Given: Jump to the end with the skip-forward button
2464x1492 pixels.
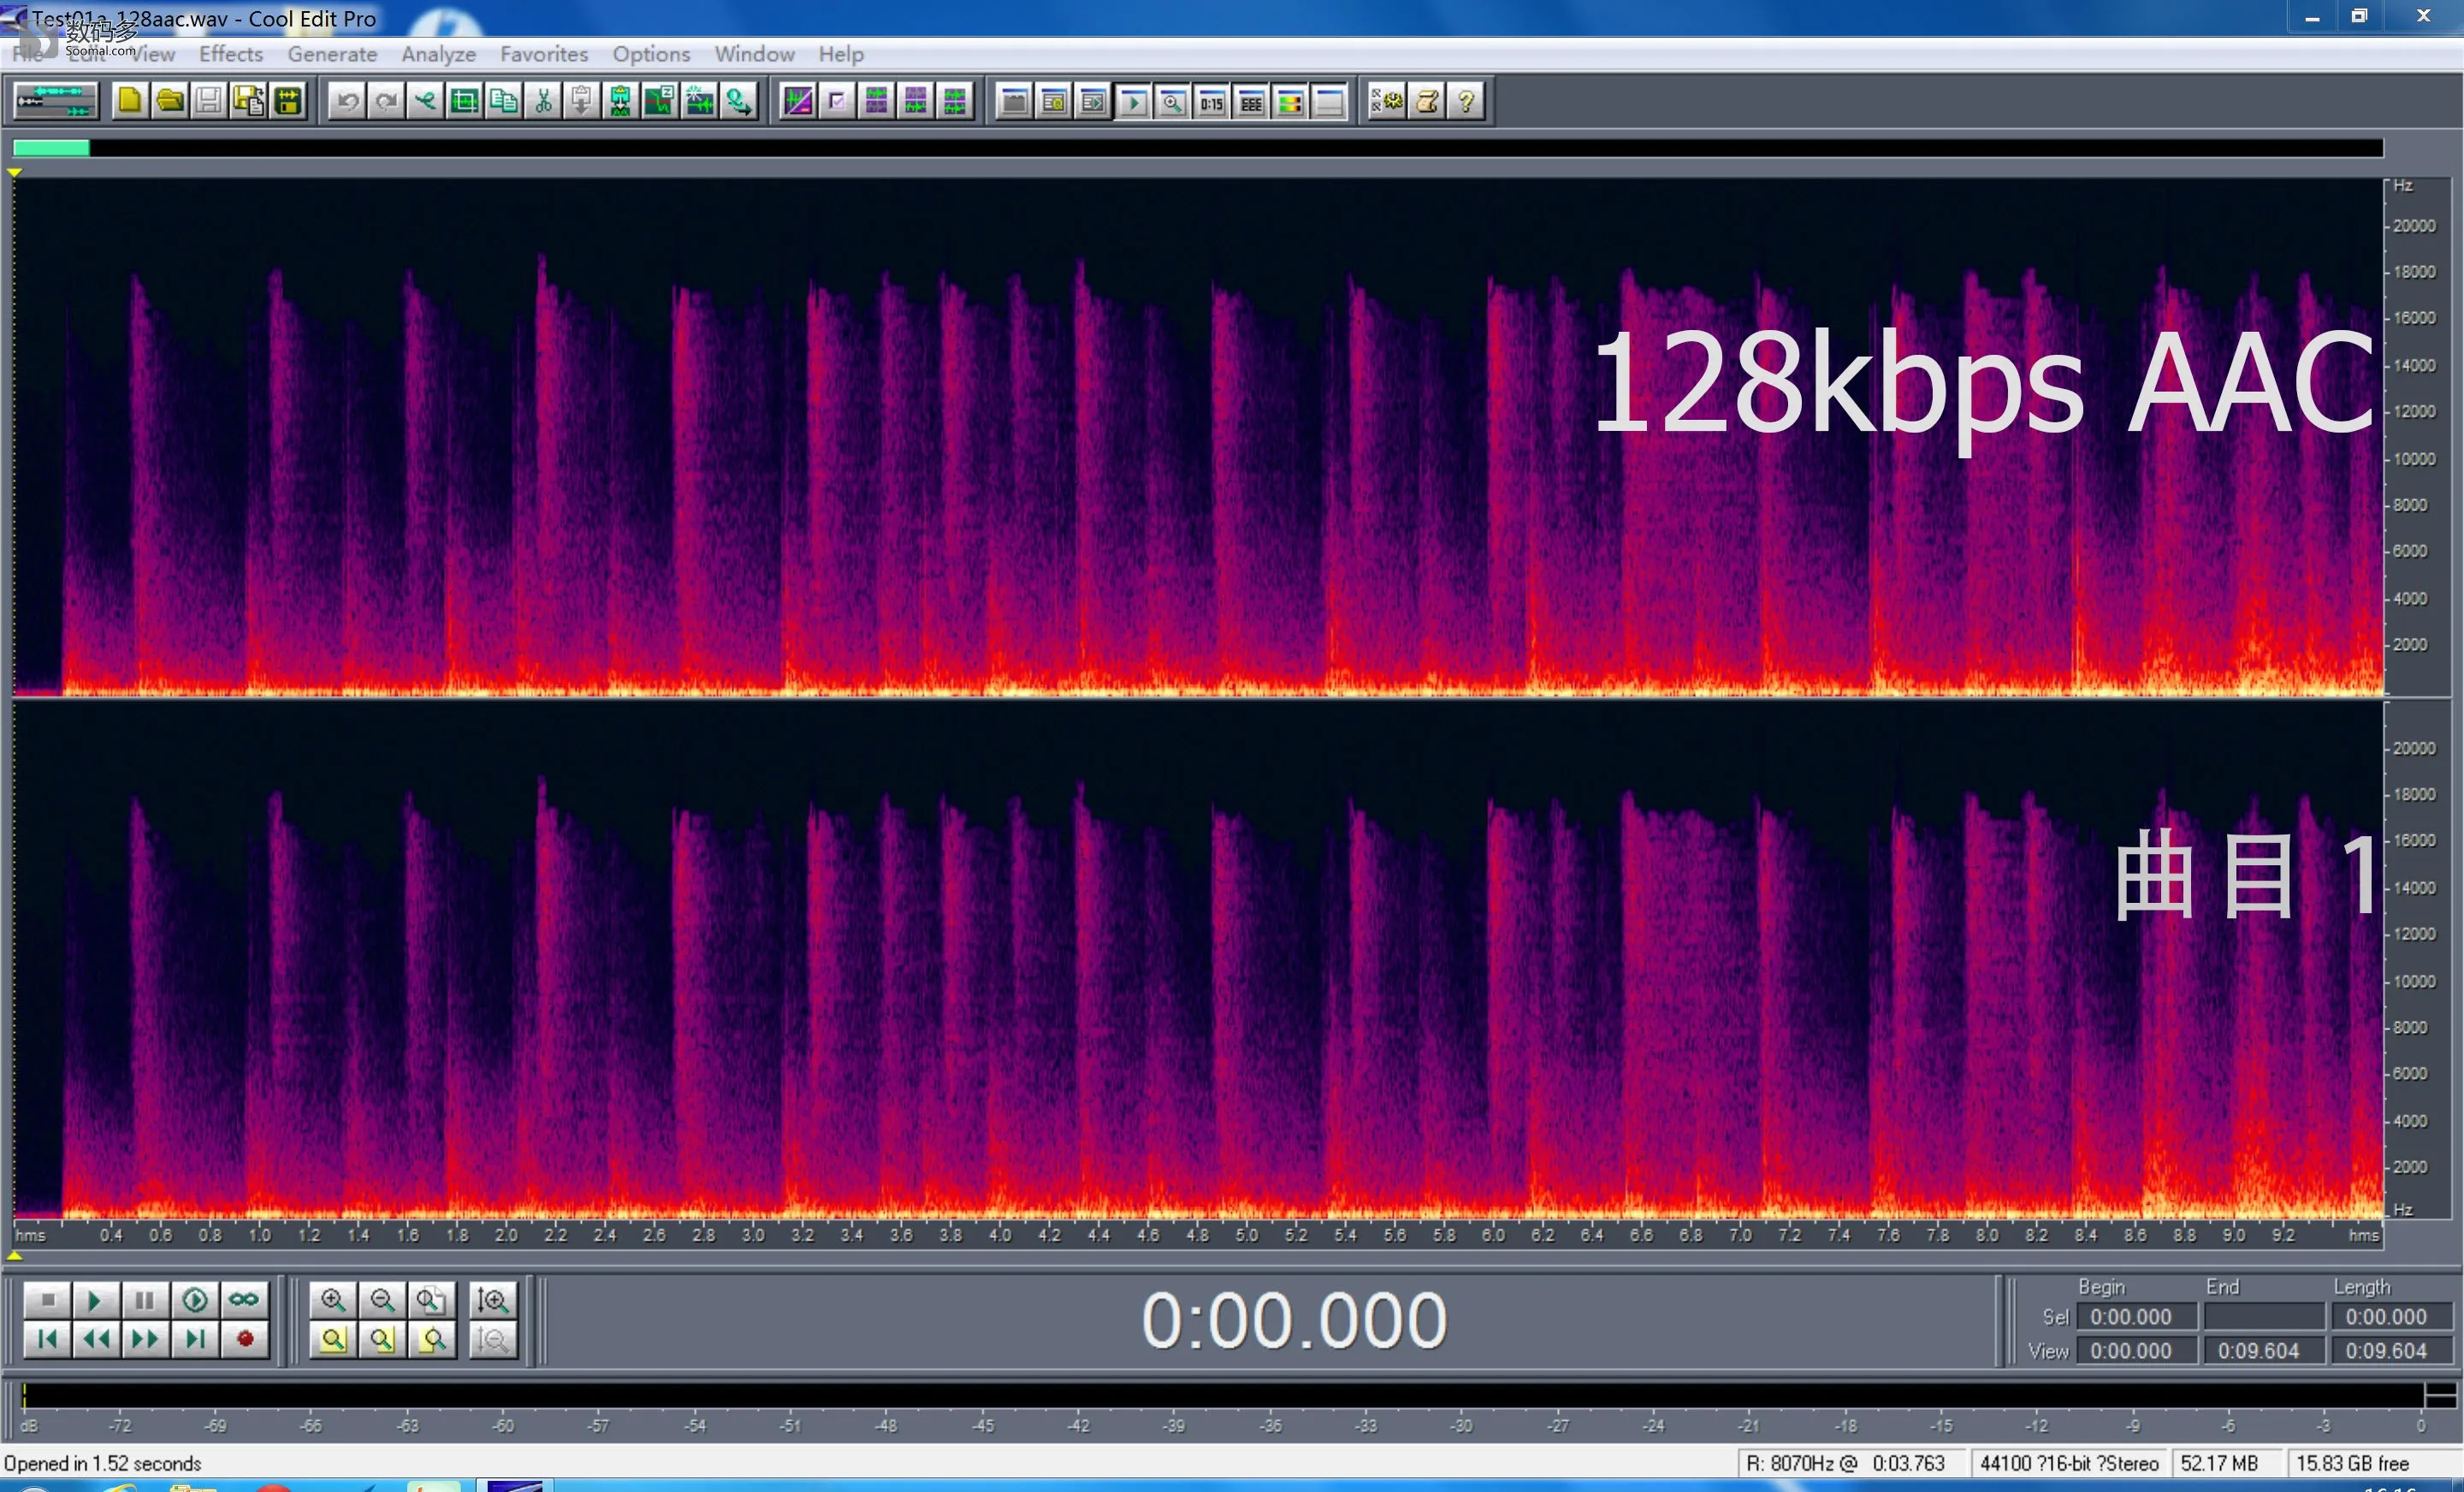Looking at the screenshot, I should pyautogui.click(x=195, y=1339).
